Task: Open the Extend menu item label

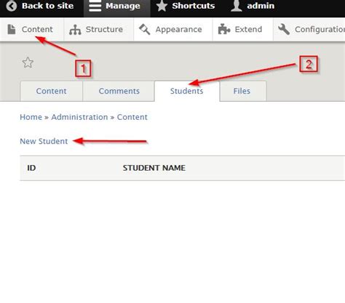Action: (x=248, y=29)
